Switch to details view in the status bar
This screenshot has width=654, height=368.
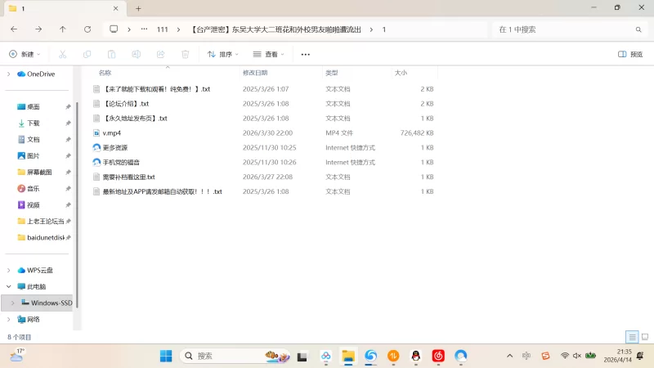point(631,337)
